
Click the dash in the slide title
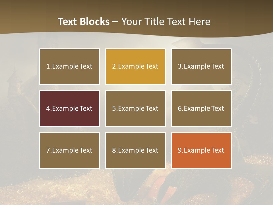click(x=115, y=22)
